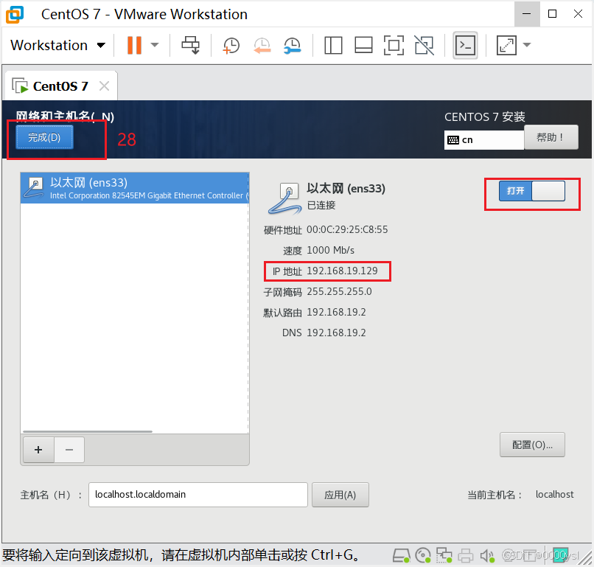
Task: Click the printer status icon
Action: click(466, 556)
